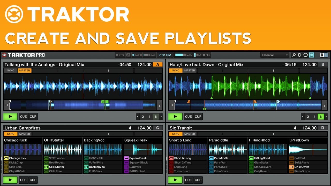Click cue marker 4 in Deck B stripe

(x=278, y=102)
